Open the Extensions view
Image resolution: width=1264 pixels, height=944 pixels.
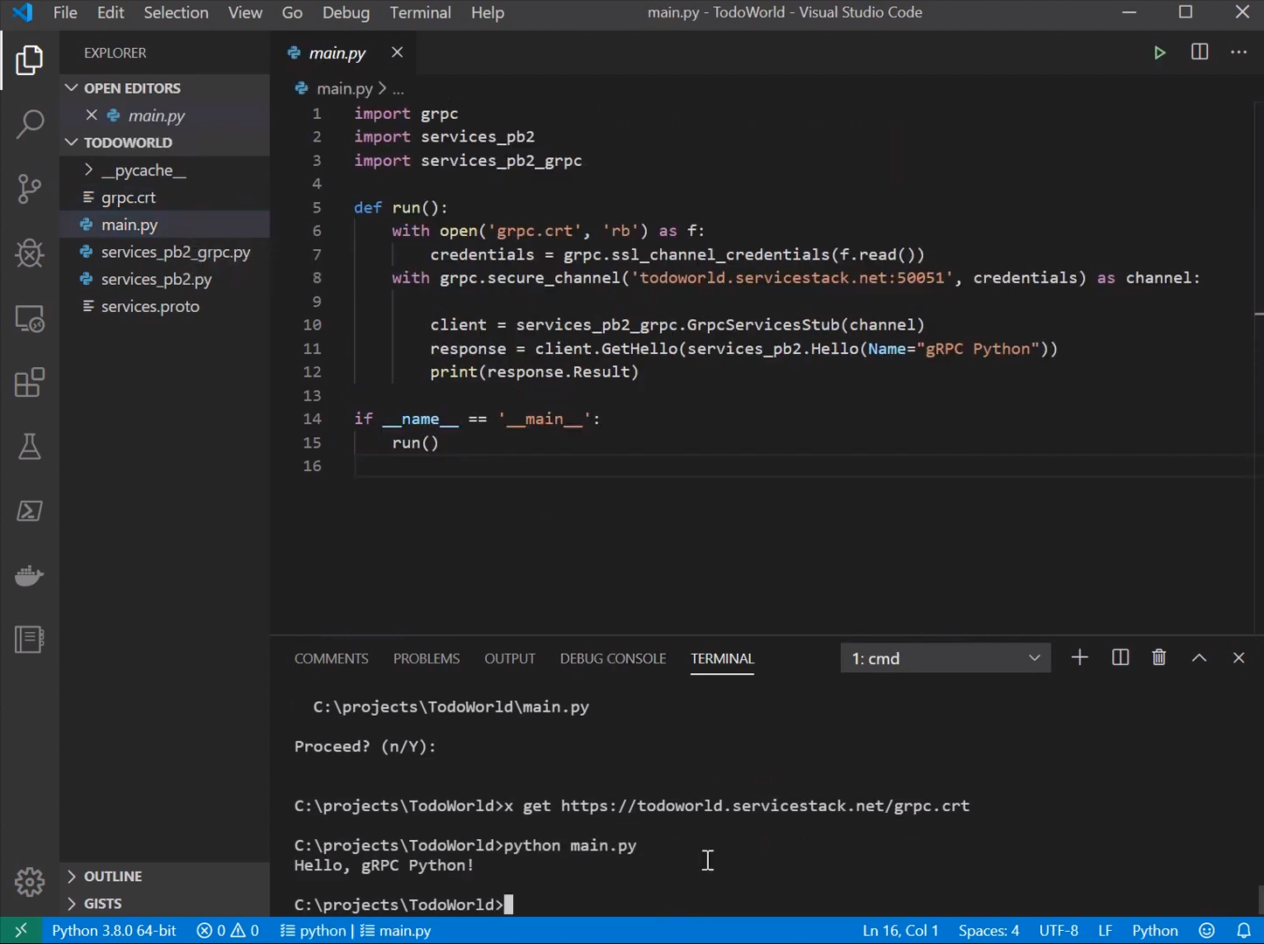(x=29, y=382)
